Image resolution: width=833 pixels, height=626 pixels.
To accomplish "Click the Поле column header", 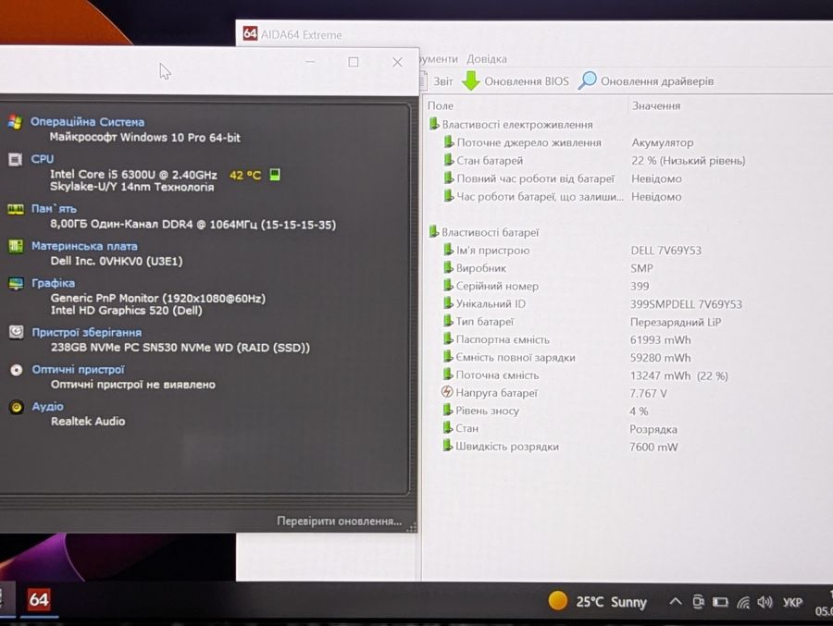I will pyautogui.click(x=441, y=105).
